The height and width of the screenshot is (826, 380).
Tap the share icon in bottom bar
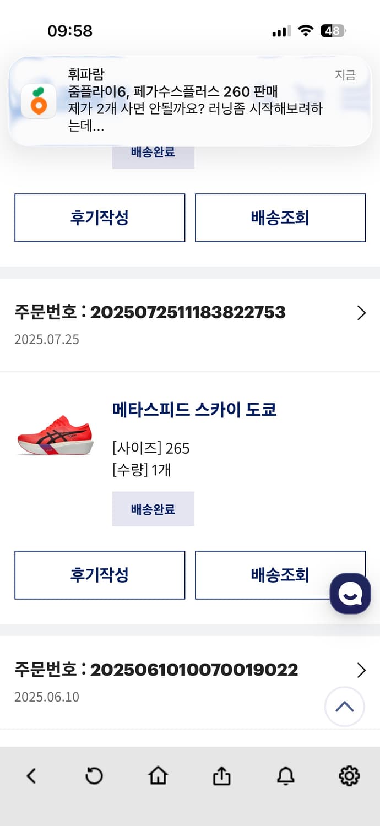click(x=221, y=776)
